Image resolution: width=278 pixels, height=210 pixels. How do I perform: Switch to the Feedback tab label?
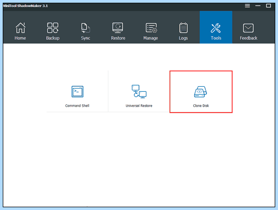click(x=248, y=38)
